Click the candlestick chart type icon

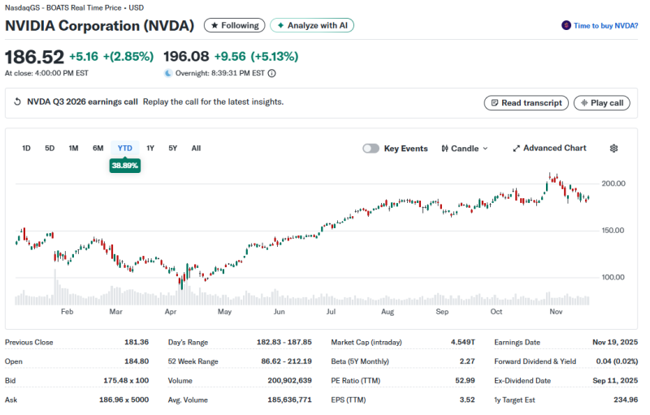tap(445, 149)
